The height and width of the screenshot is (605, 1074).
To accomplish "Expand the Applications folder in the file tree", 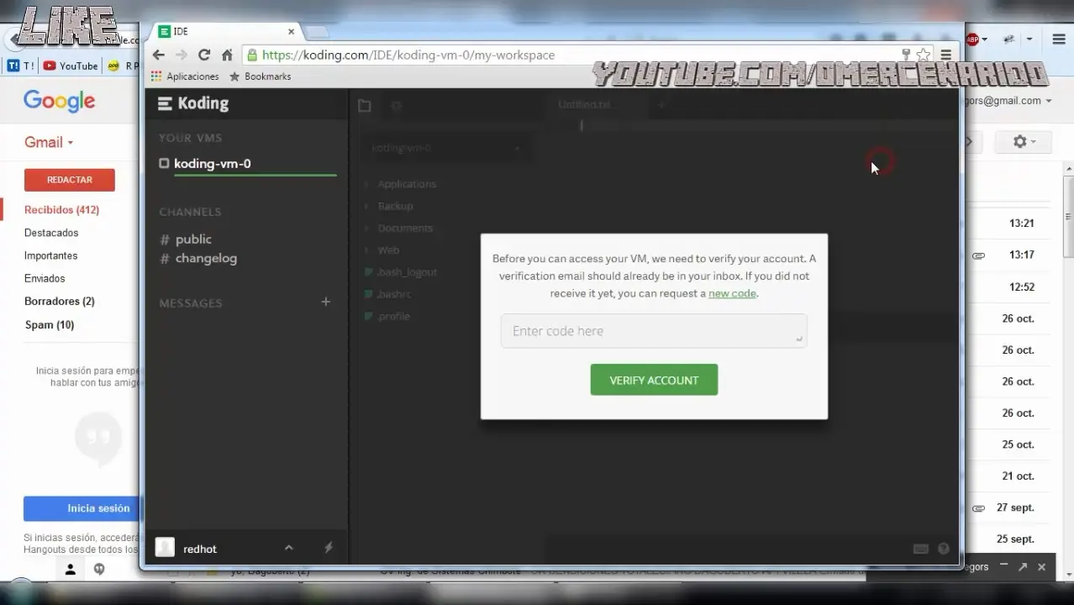I will (x=365, y=184).
